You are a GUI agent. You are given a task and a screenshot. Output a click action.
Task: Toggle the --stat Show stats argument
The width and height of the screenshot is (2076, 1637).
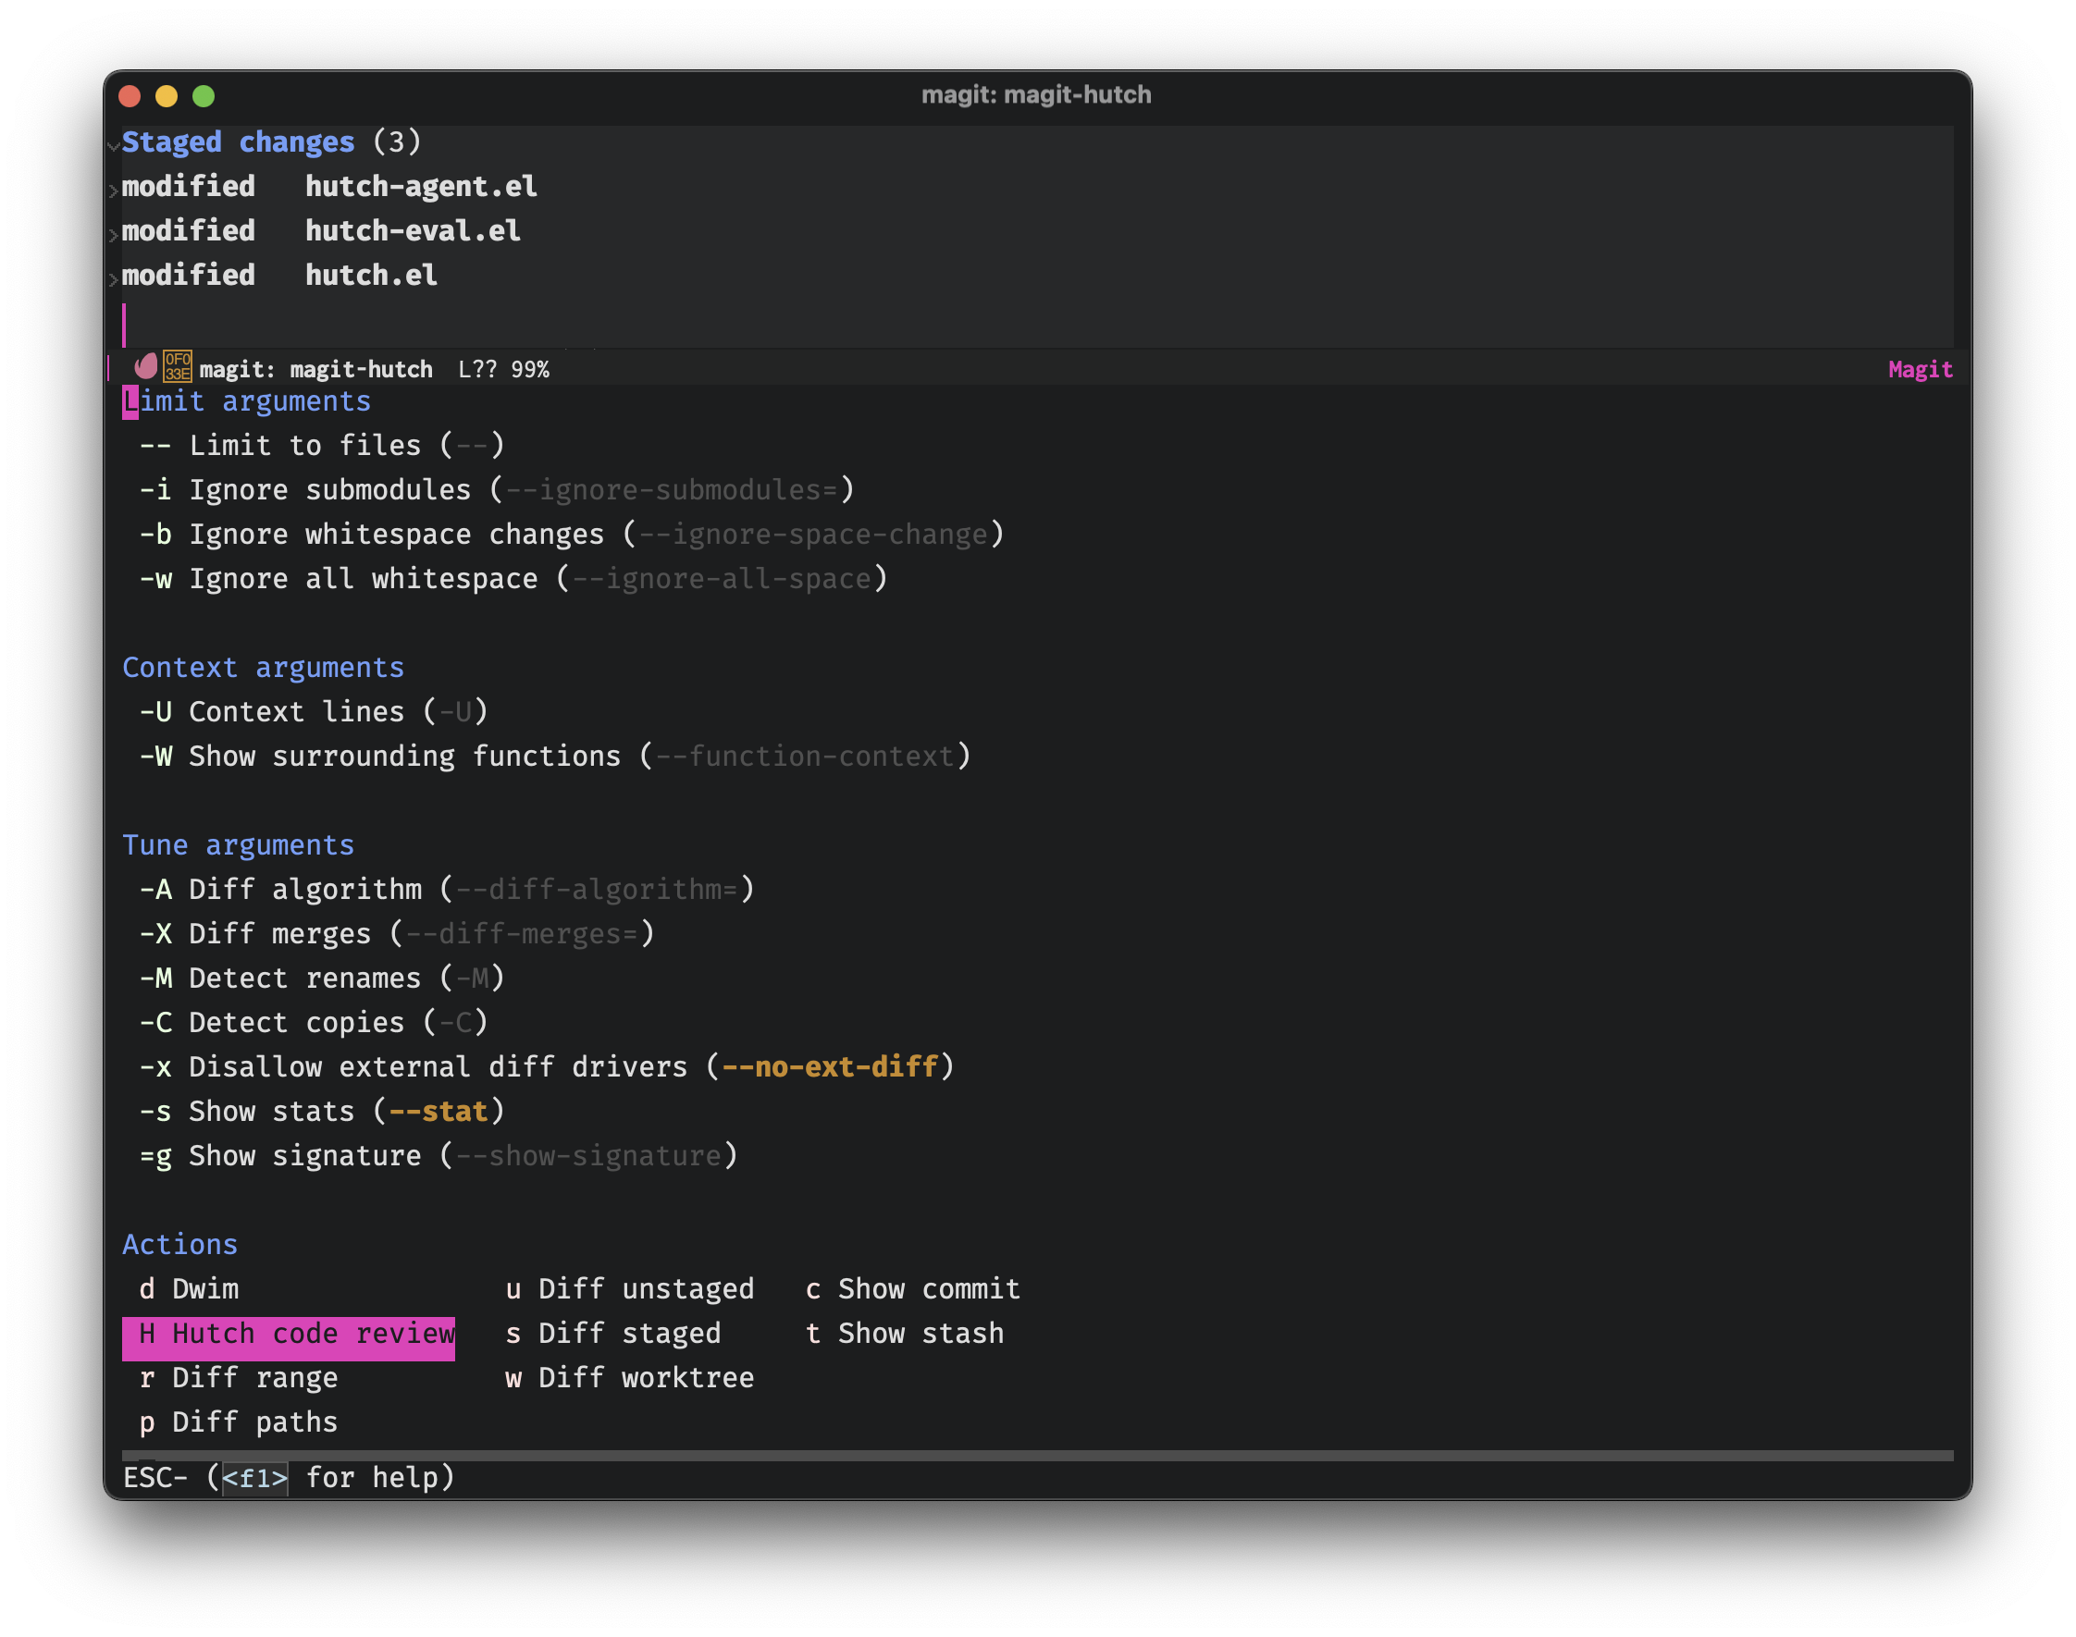click(x=322, y=1113)
